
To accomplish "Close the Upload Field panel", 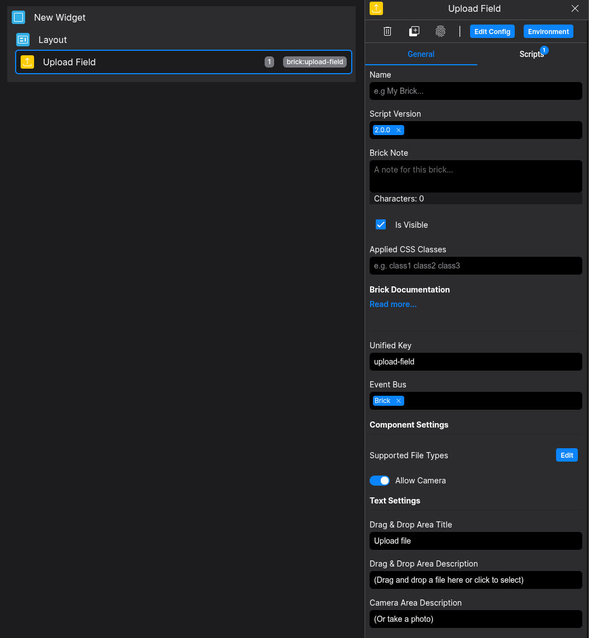I will [575, 8].
